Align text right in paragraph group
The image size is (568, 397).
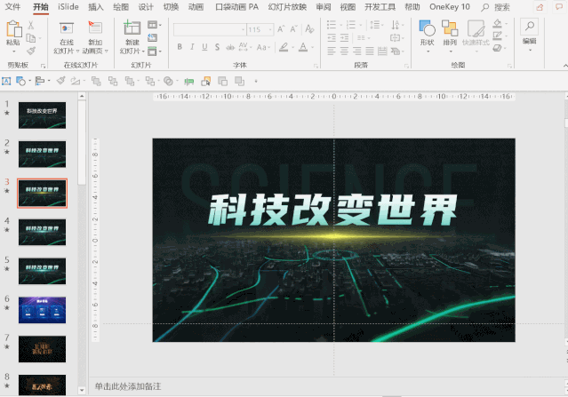point(356,51)
